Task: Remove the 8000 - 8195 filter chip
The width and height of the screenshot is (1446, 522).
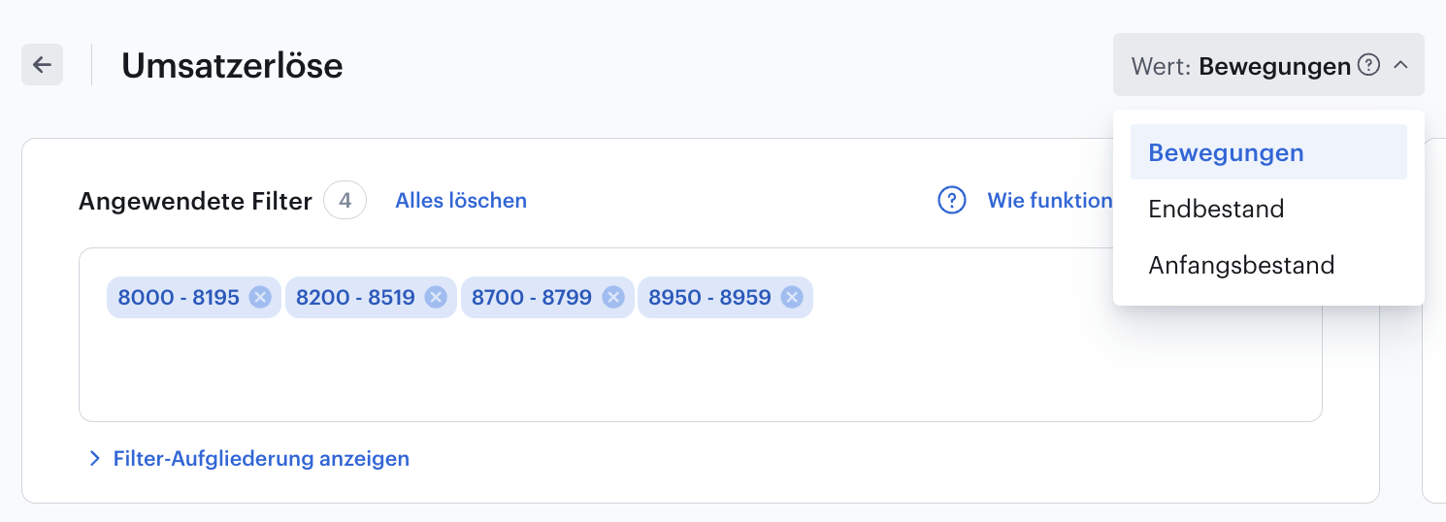Action: (259, 297)
